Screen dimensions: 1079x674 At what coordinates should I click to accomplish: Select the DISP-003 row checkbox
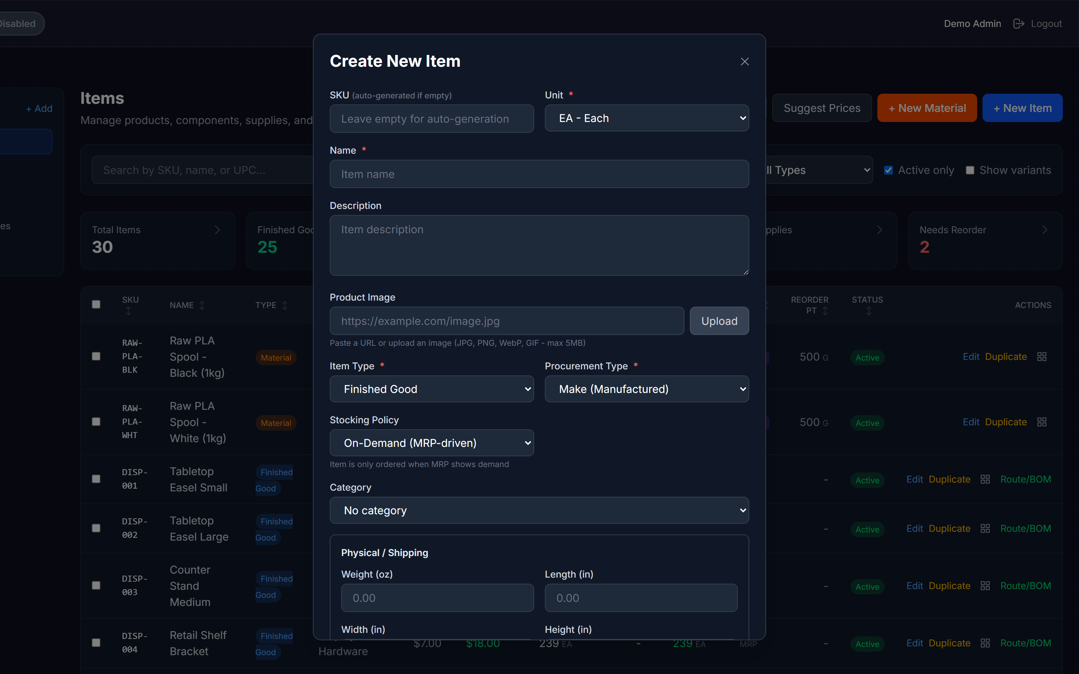(96, 585)
